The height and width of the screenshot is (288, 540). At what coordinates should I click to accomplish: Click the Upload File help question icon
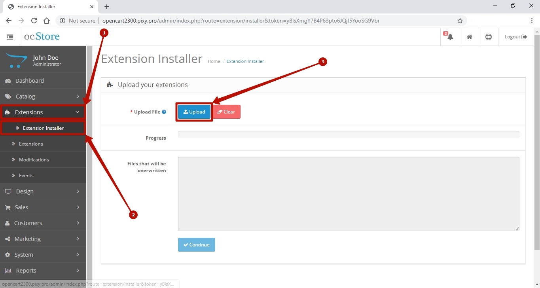pyautogui.click(x=164, y=112)
